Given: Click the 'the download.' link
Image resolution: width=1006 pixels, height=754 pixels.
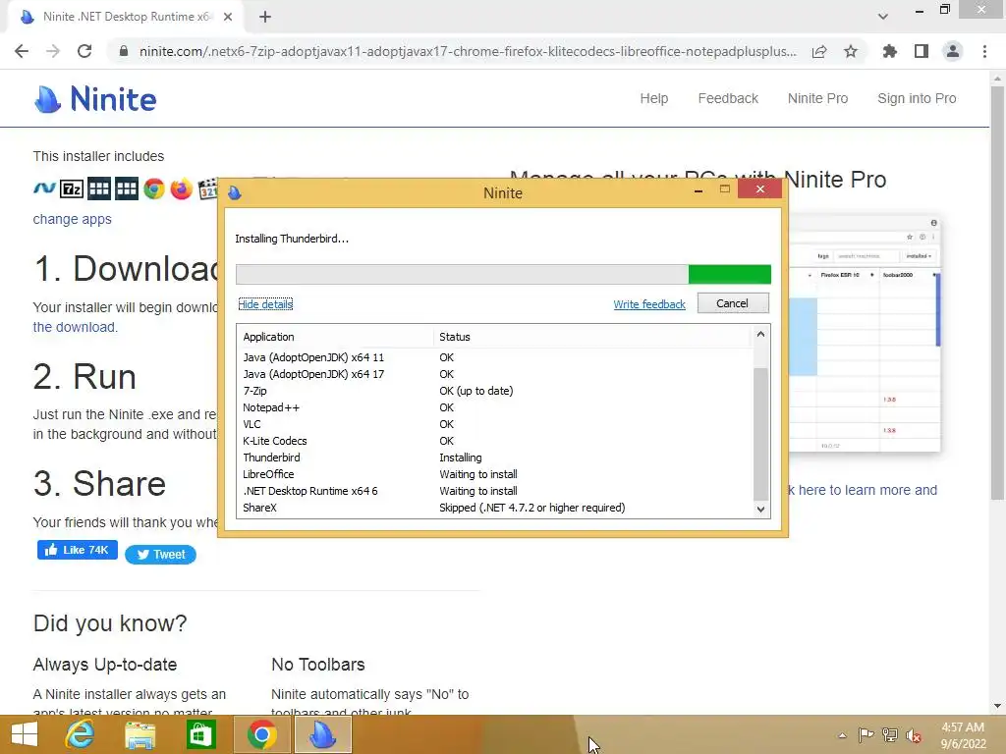Looking at the screenshot, I should click(75, 327).
